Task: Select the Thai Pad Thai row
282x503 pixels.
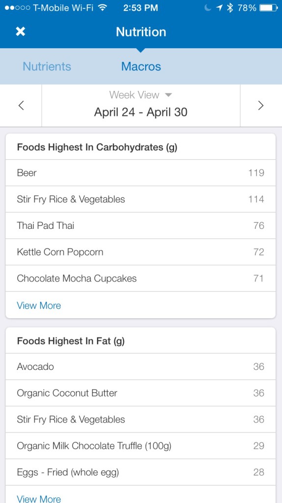Action: [141, 225]
